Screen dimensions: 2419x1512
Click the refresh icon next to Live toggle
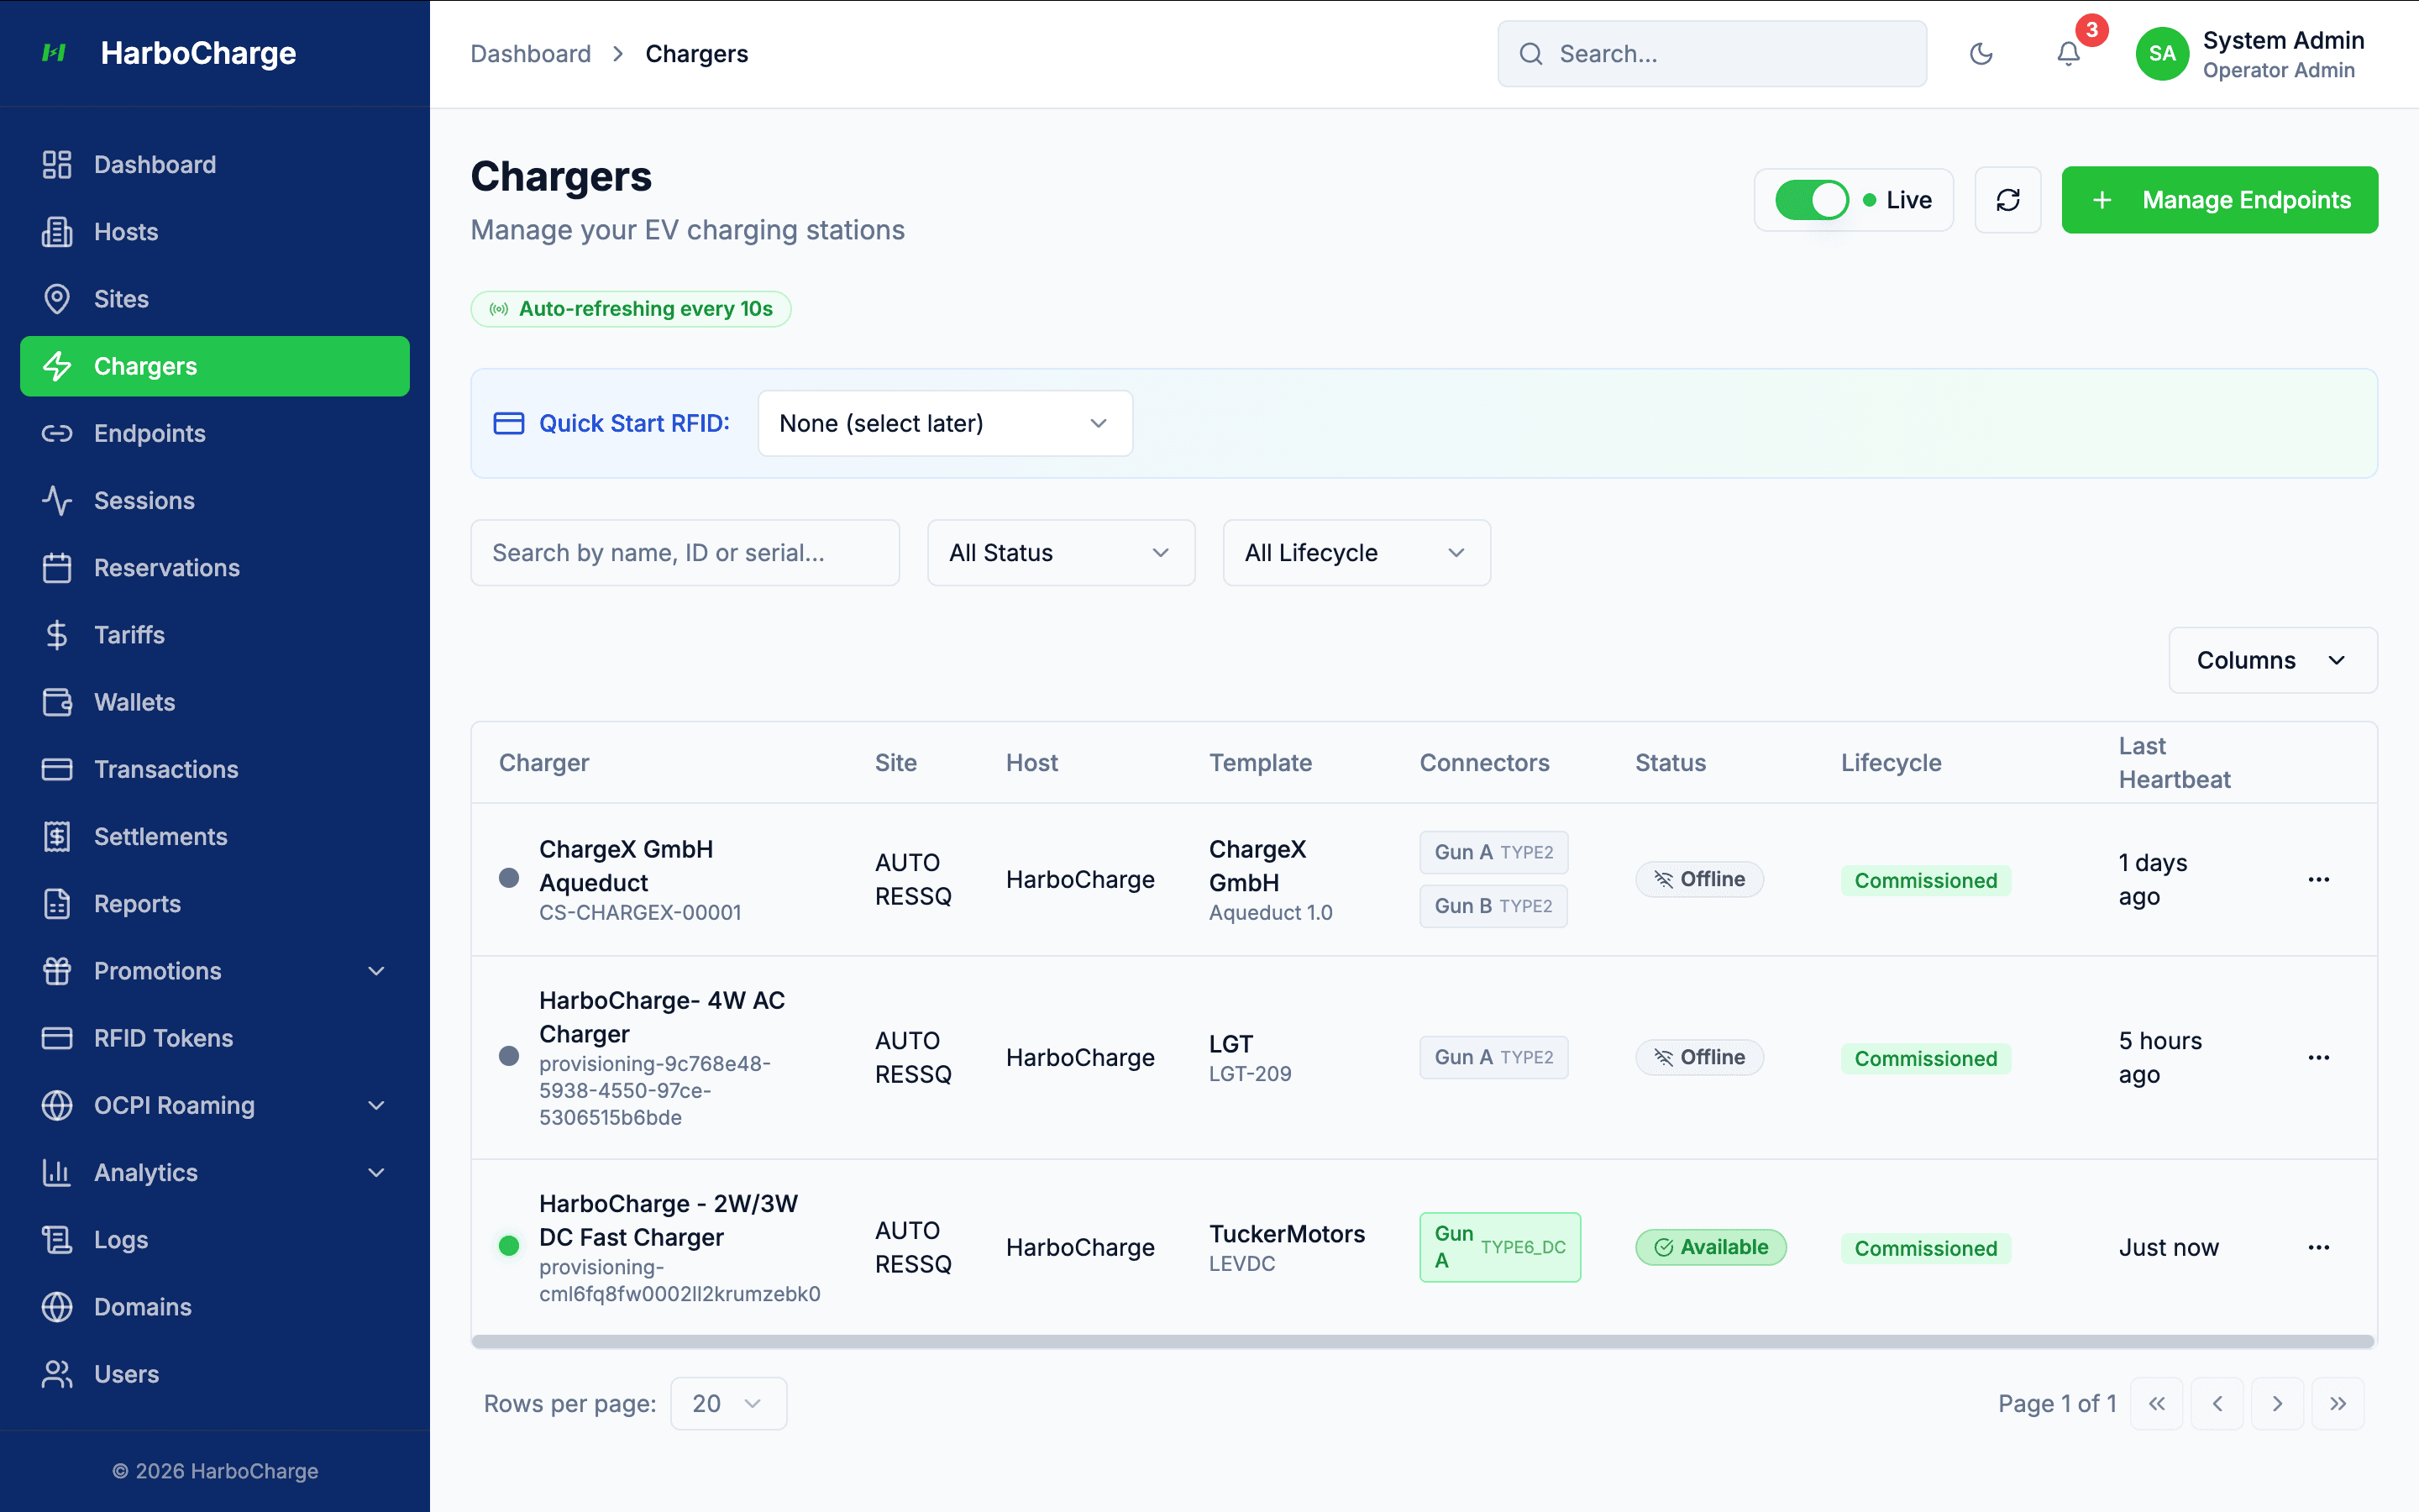[2008, 199]
